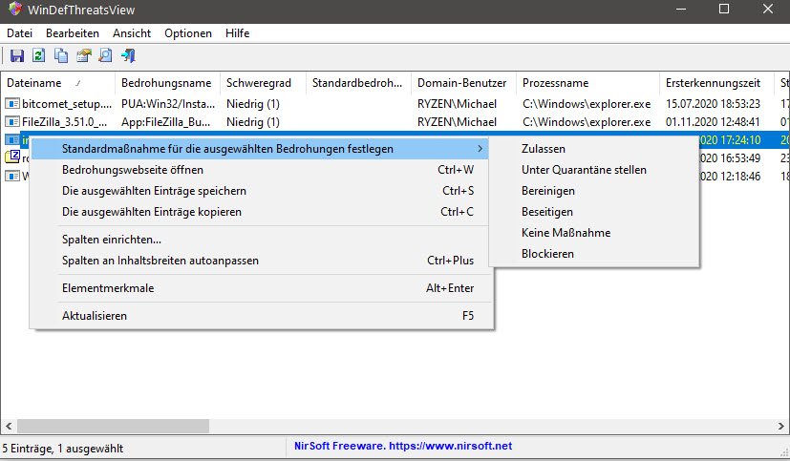Screen dimensions: 790x461
Task: Choose Keine Maßnahme in the submenu
Action: coord(594,233)
